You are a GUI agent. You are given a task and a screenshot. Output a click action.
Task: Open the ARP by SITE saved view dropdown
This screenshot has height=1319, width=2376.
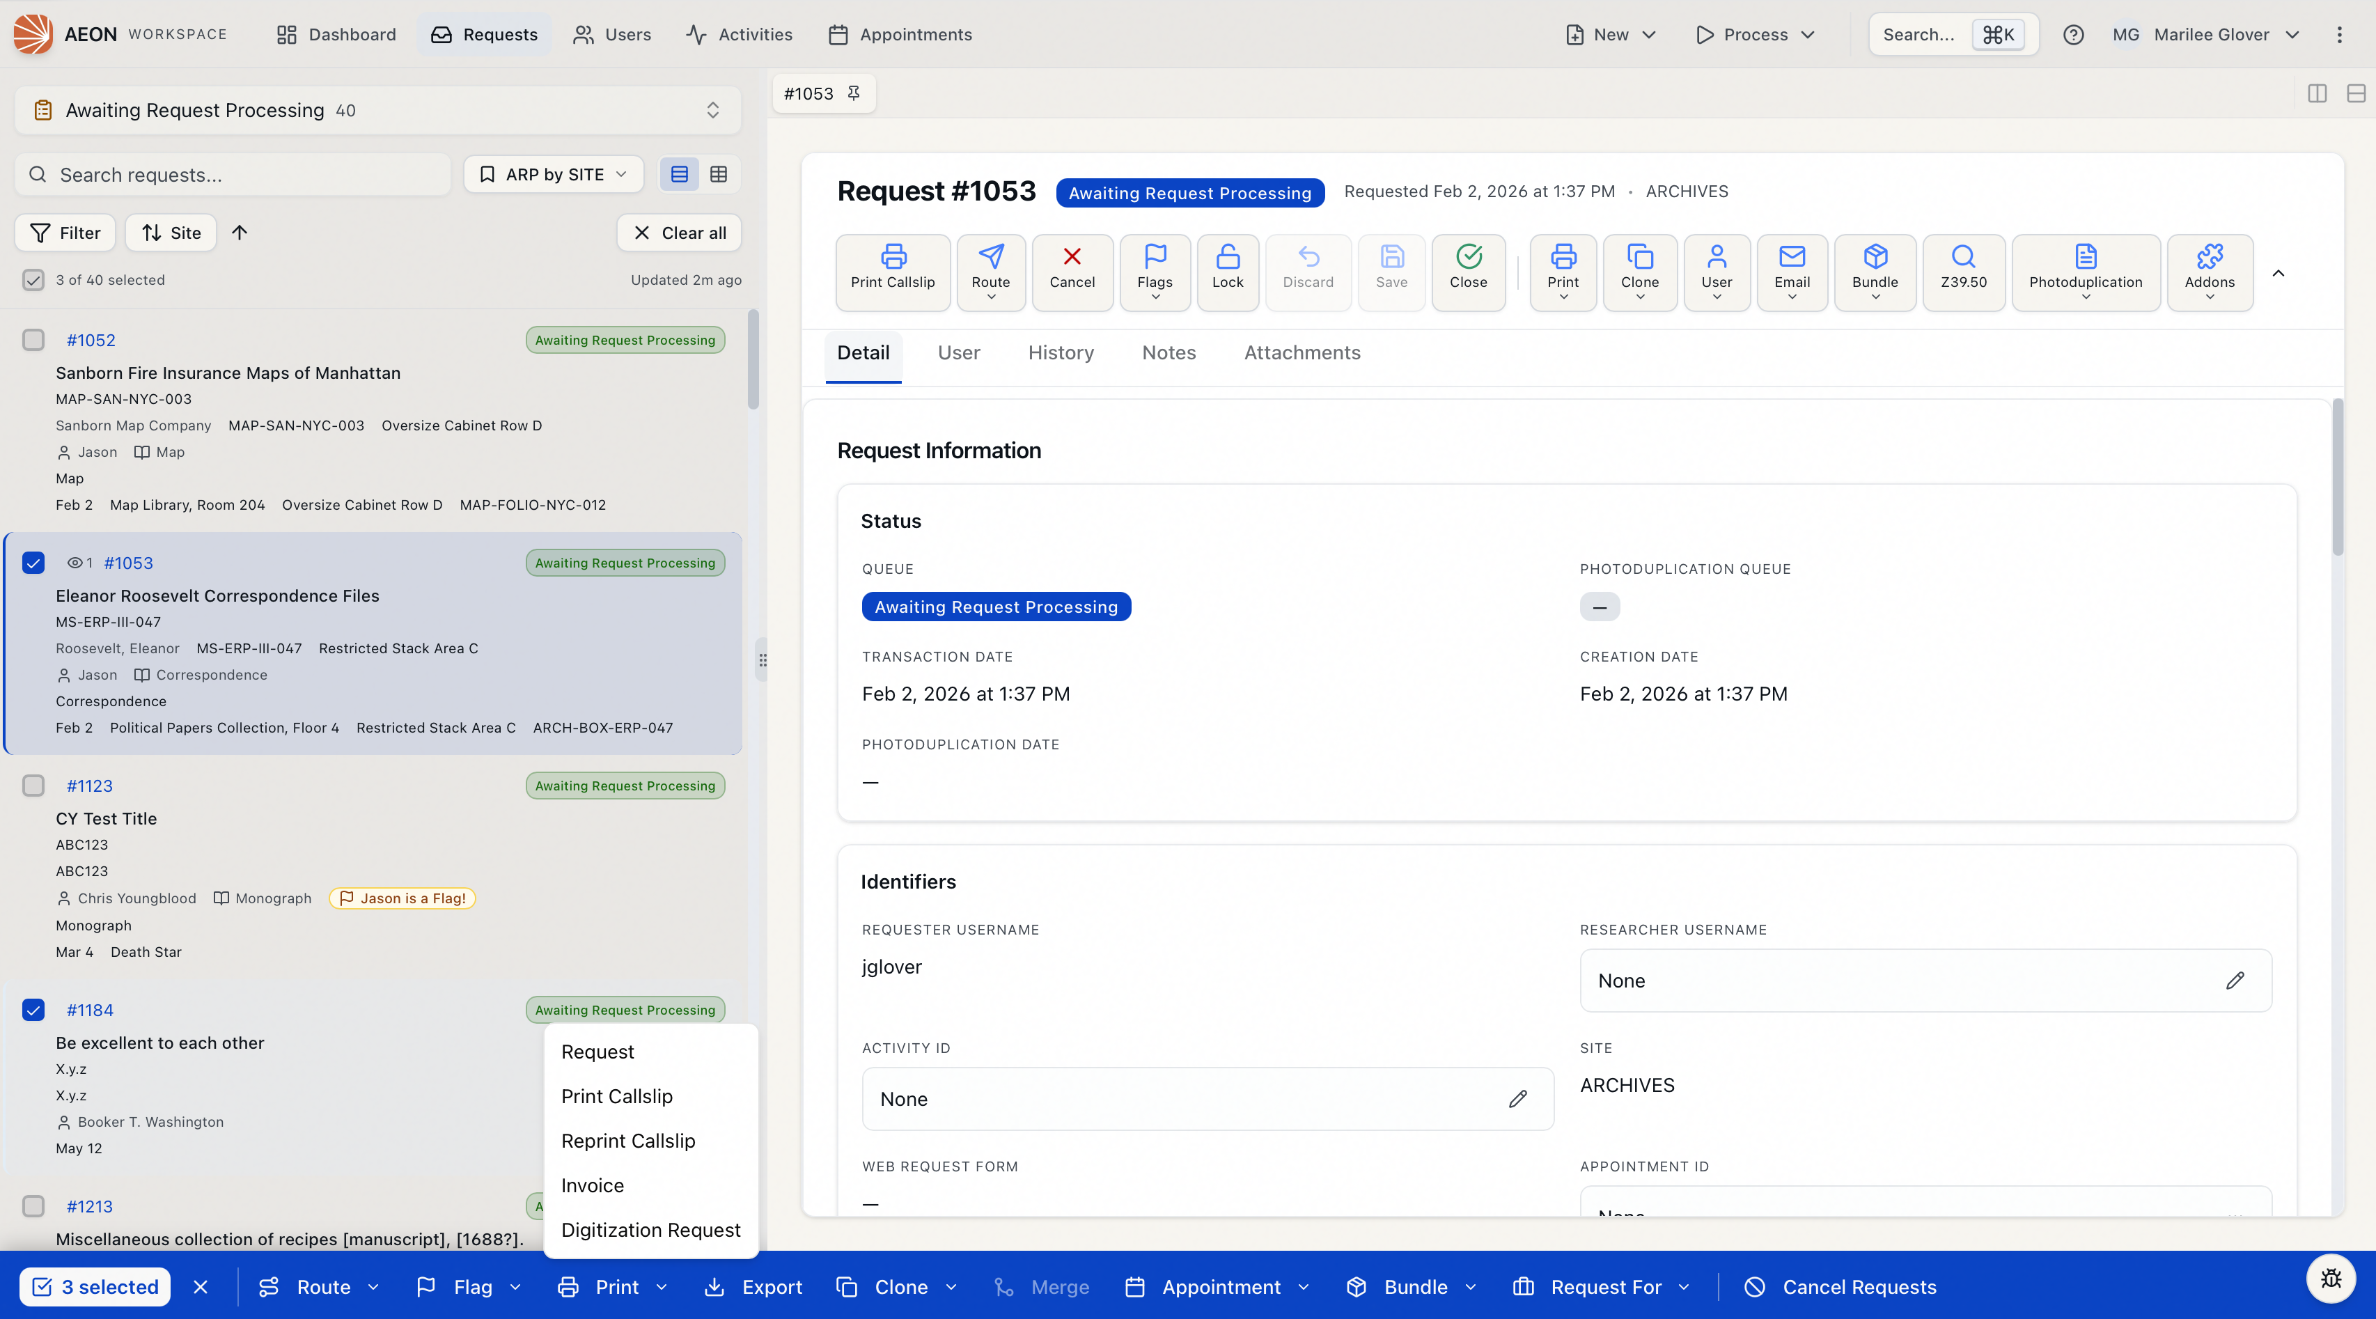tap(554, 174)
